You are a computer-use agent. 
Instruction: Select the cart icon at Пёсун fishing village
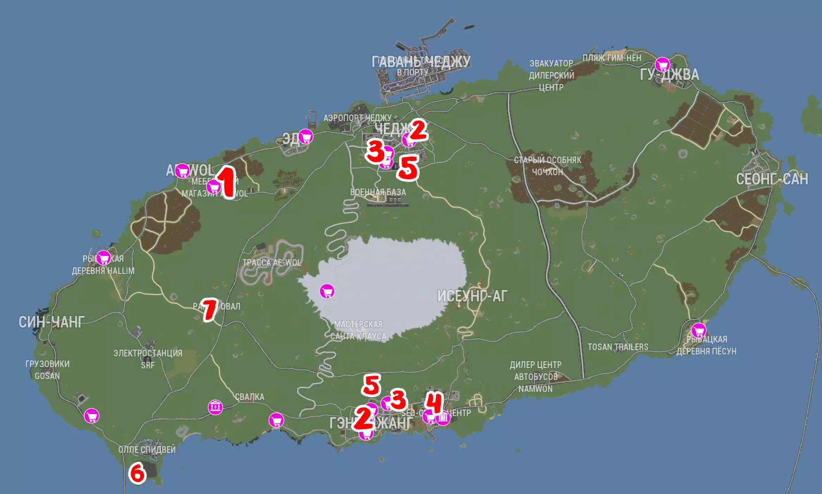click(698, 330)
